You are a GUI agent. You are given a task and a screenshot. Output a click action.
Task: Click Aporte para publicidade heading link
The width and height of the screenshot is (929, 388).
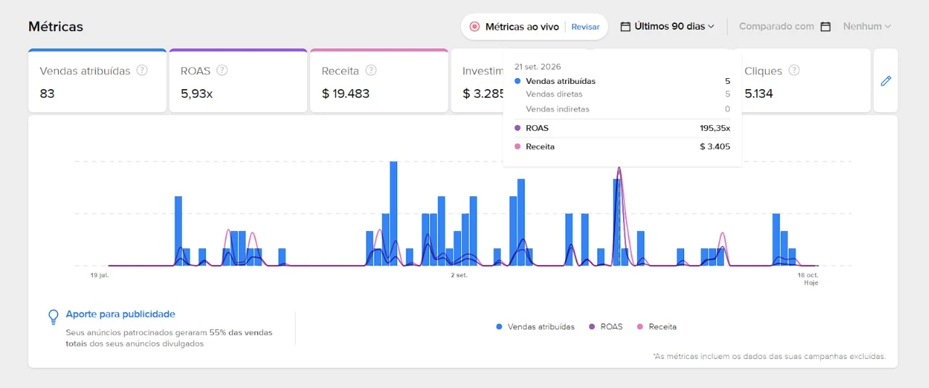120,314
